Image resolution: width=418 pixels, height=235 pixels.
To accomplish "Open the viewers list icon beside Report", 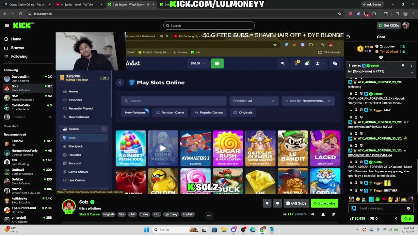I will click(x=333, y=214).
